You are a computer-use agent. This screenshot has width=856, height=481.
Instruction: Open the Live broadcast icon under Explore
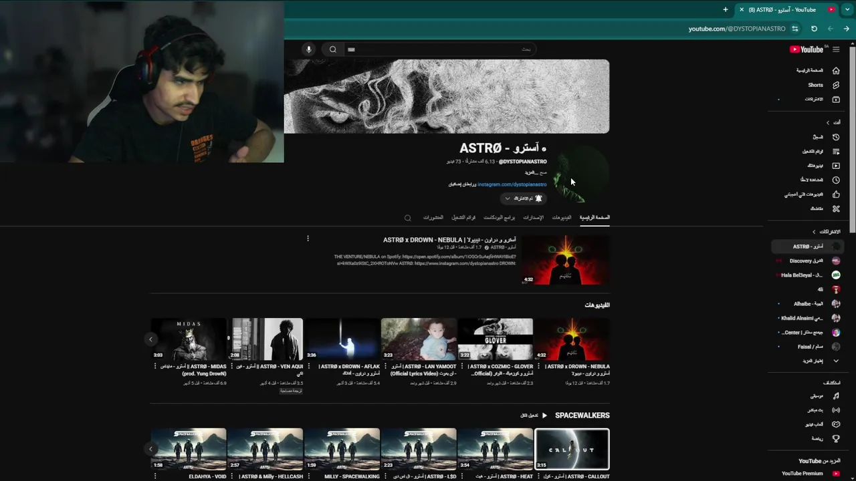pyautogui.click(x=836, y=410)
